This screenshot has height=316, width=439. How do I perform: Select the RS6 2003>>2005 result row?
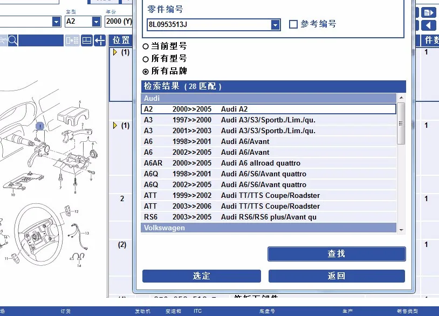point(269,217)
